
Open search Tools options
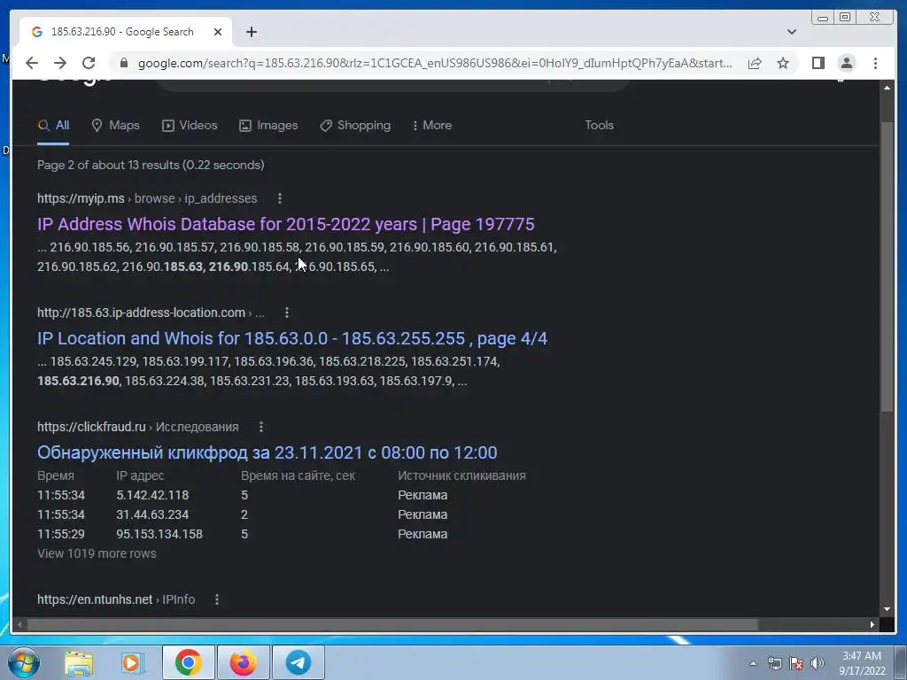pyautogui.click(x=600, y=126)
